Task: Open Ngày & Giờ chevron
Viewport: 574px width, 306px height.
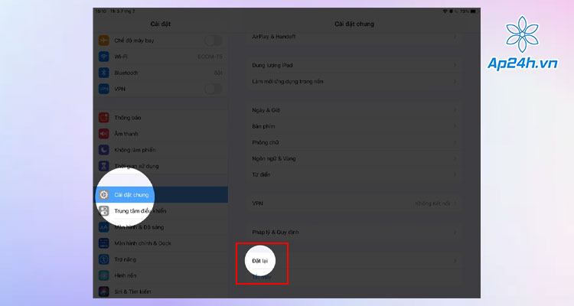Action: [455, 110]
